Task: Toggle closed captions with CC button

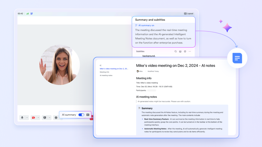Action: point(88,115)
